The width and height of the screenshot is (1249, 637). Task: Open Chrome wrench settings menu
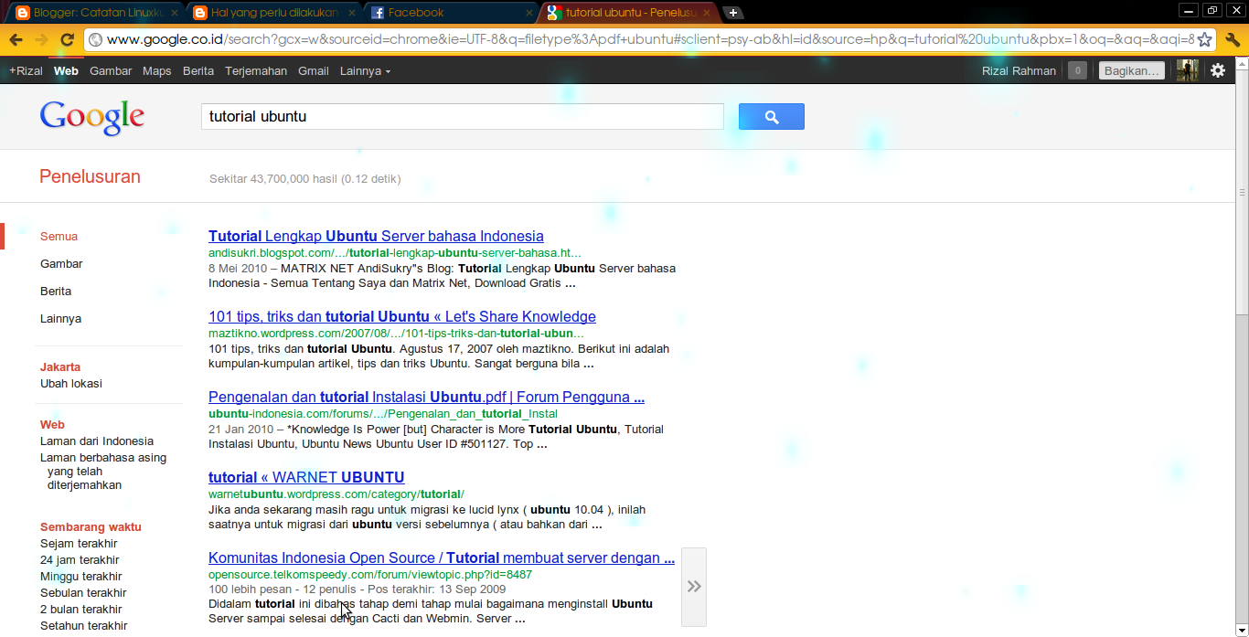[1233, 40]
